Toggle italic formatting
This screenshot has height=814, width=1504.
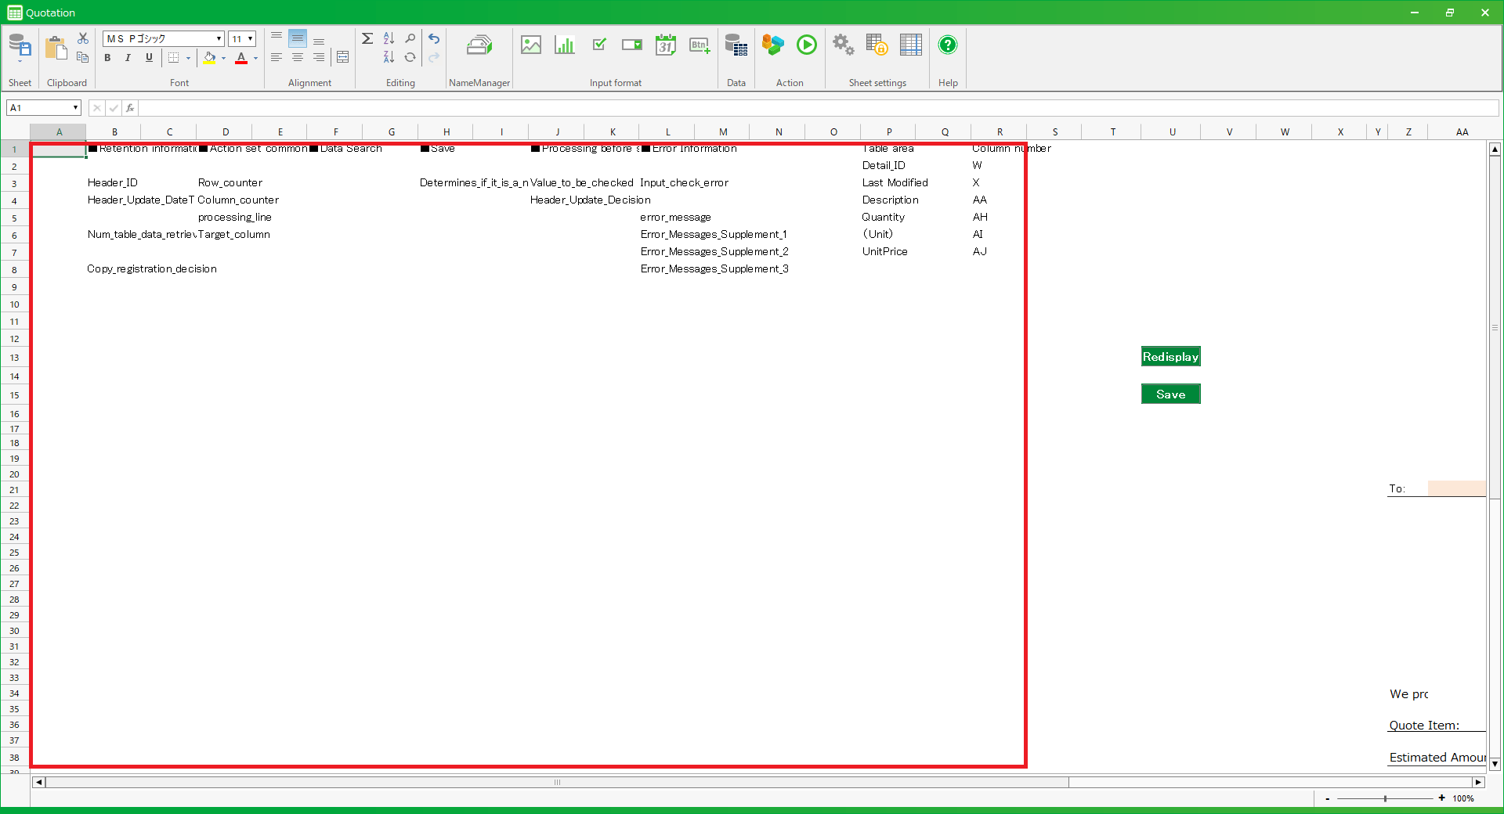[128, 58]
